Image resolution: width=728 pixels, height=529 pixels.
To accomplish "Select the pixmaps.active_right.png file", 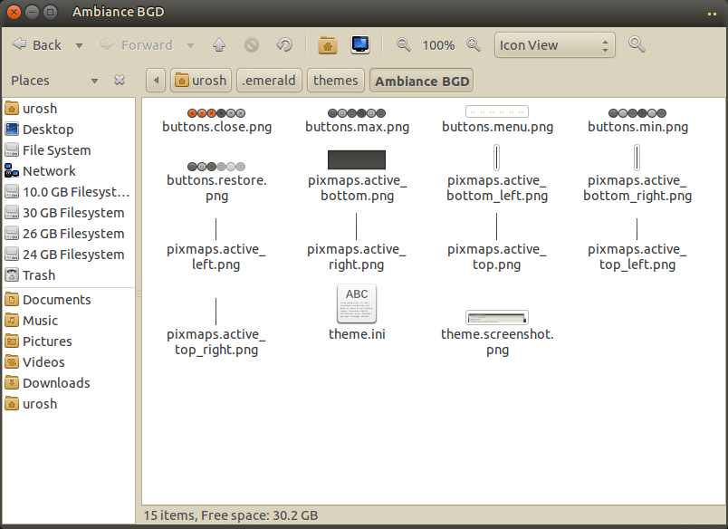I will [x=357, y=243].
